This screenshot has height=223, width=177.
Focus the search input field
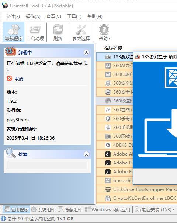[x=47, y=165]
